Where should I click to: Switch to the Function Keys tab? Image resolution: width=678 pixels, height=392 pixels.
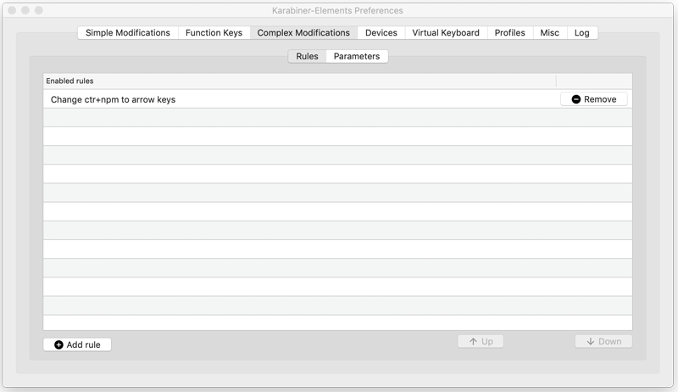pyautogui.click(x=214, y=33)
